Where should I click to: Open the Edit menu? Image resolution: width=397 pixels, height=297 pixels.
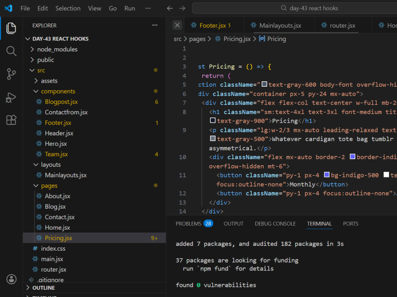point(42,8)
